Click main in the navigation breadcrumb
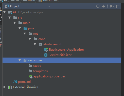Image resolution: width=124 pixels, height=96 pixels. pos(31,1)
